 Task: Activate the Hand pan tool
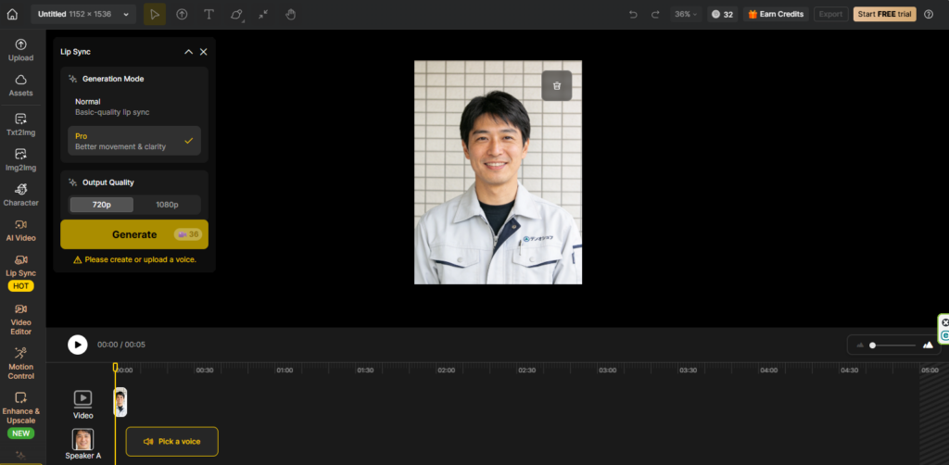[290, 14]
